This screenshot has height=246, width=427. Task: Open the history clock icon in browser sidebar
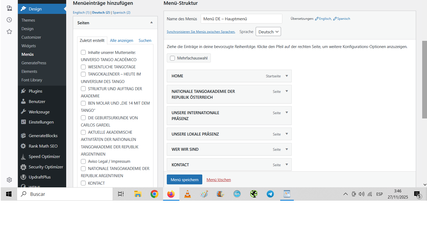point(9,20)
